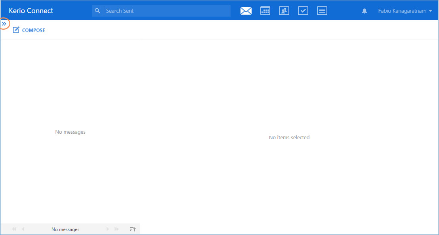The width and height of the screenshot is (439, 235).
Task: Open the Mail envelope icon
Action: [246, 11]
